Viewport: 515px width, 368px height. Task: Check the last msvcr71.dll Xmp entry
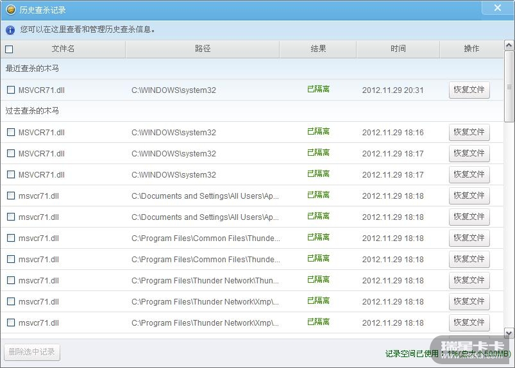(11, 322)
